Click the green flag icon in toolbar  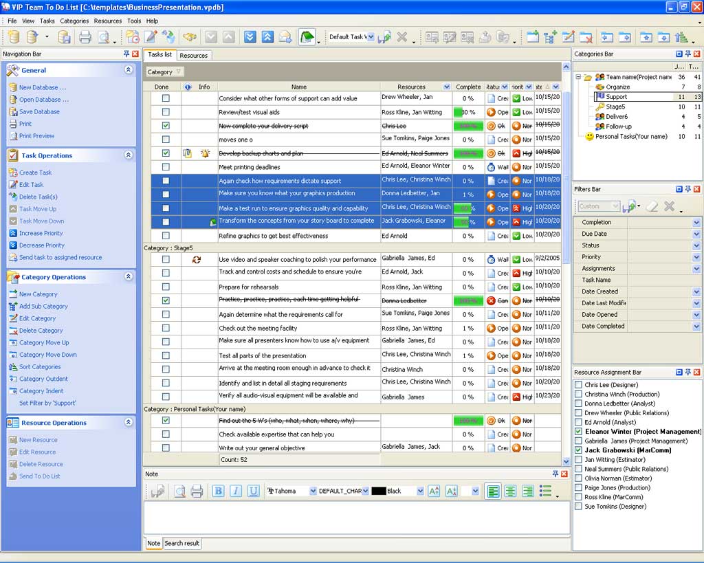click(x=307, y=37)
